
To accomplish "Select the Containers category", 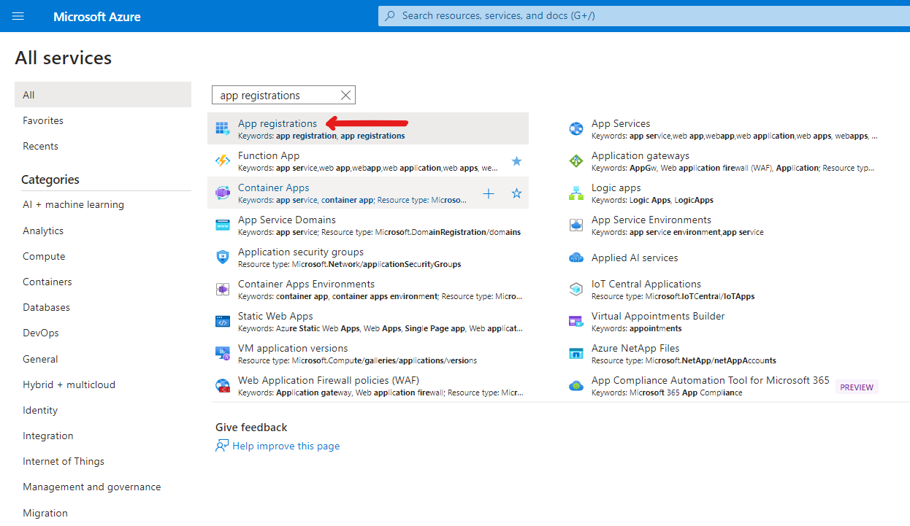I will 47,282.
